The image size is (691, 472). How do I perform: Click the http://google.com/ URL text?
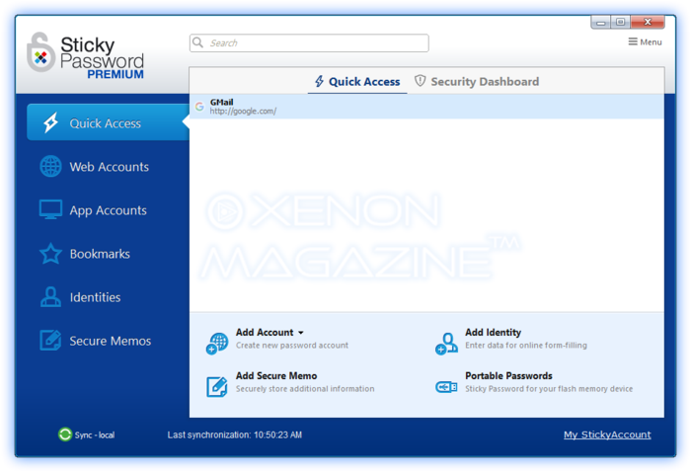tap(243, 111)
